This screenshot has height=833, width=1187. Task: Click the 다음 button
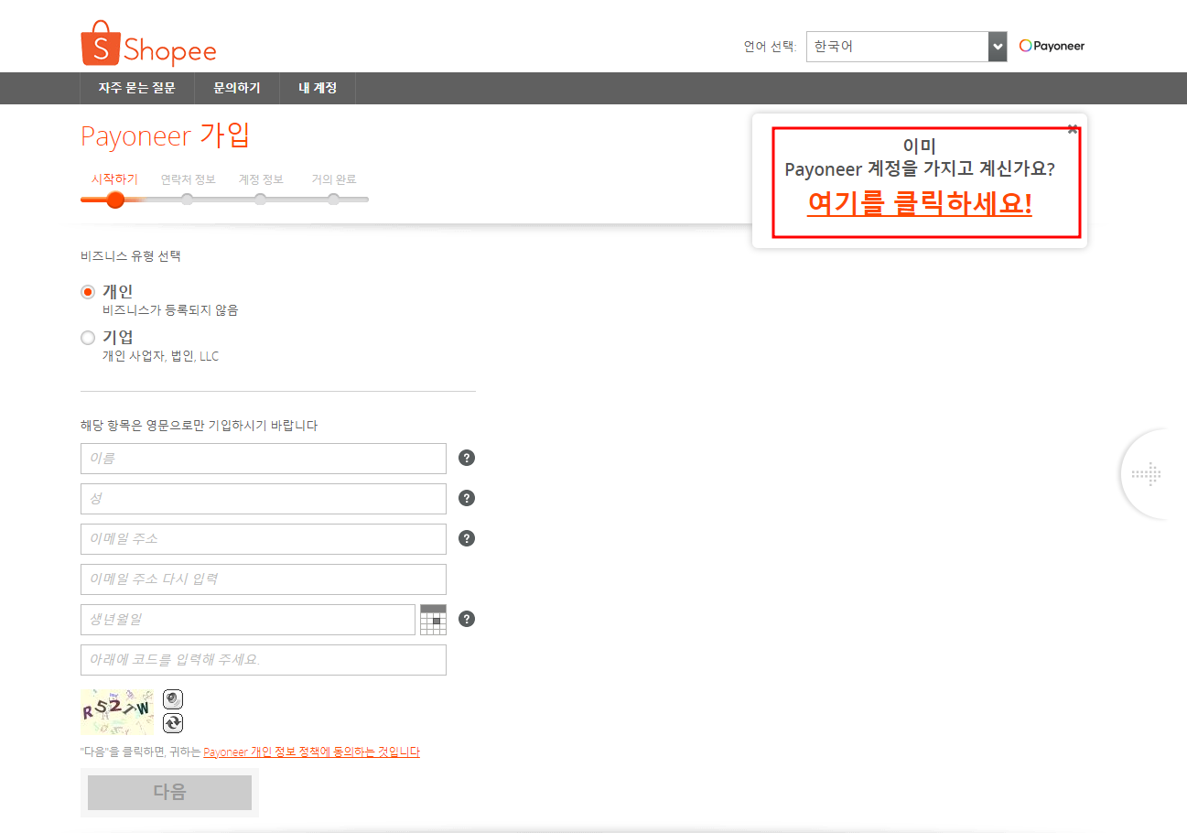(169, 793)
